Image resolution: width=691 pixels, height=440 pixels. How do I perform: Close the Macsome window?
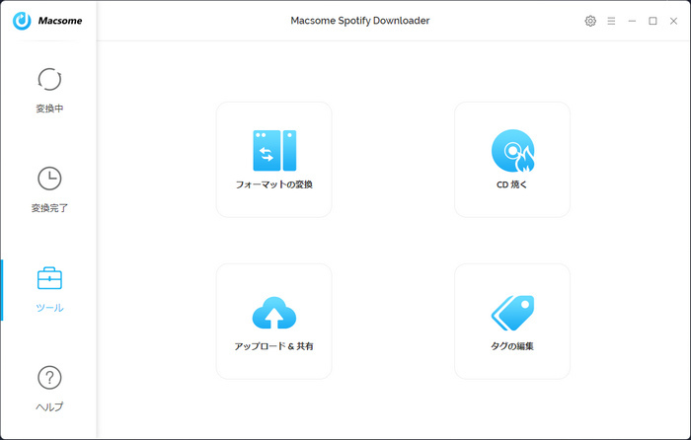click(x=673, y=21)
